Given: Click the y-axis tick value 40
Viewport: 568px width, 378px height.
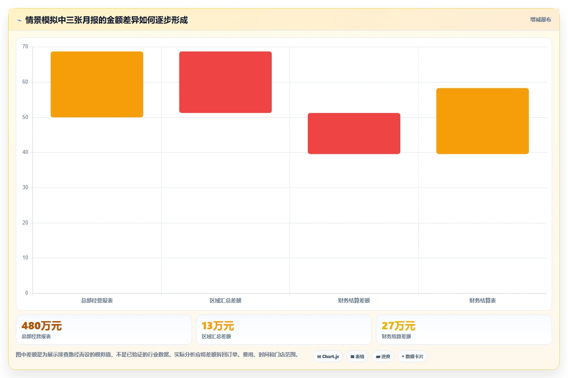Looking at the screenshot, I should click(x=25, y=152).
